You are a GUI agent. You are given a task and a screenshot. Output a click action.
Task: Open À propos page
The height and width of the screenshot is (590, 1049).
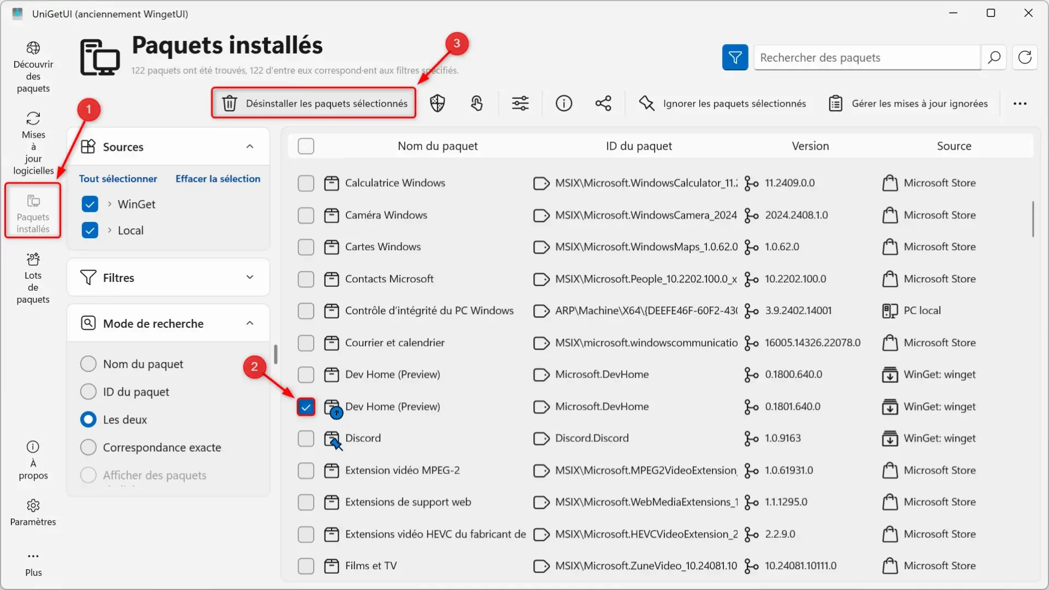(x=33, y=461)
